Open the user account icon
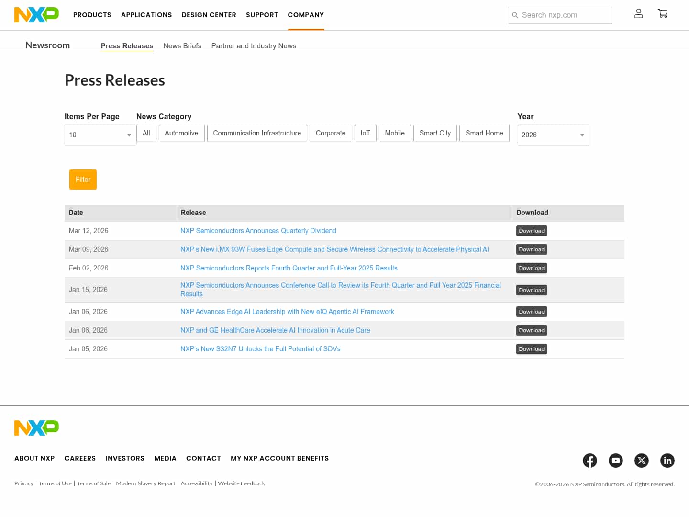Screen dimensions: 689x517 [x=638, y=14]
